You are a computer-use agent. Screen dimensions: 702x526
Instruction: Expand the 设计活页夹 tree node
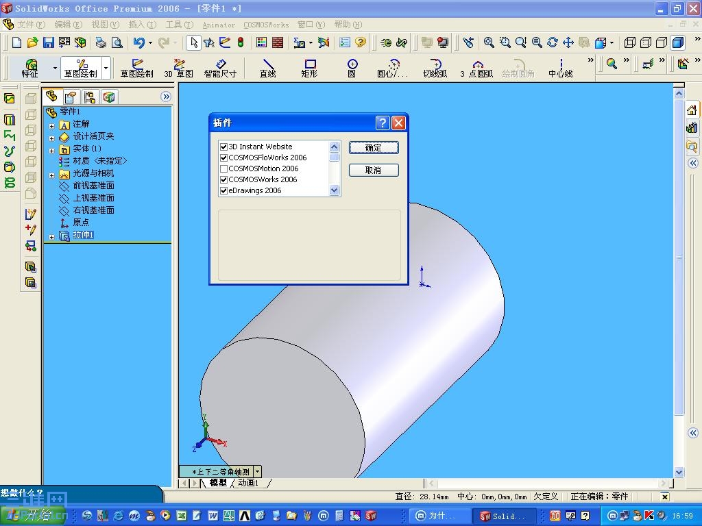[52, 138]
